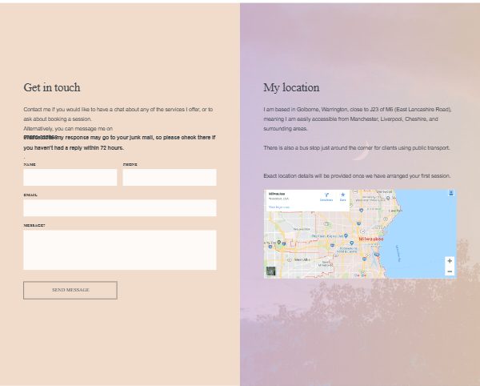Click the Milwaukee city label on map
The image size is (480, 386).
coord(371,239)
